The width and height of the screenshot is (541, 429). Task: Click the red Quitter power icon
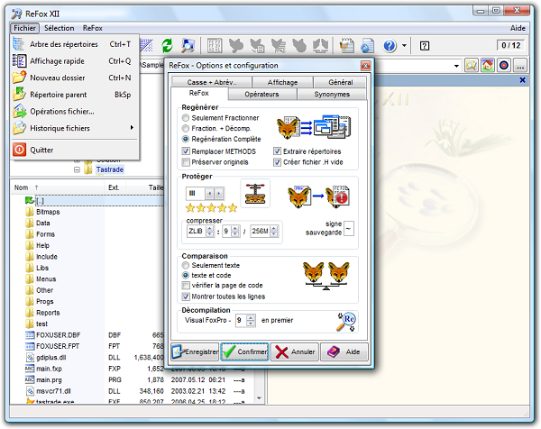(x=19, y=150)
